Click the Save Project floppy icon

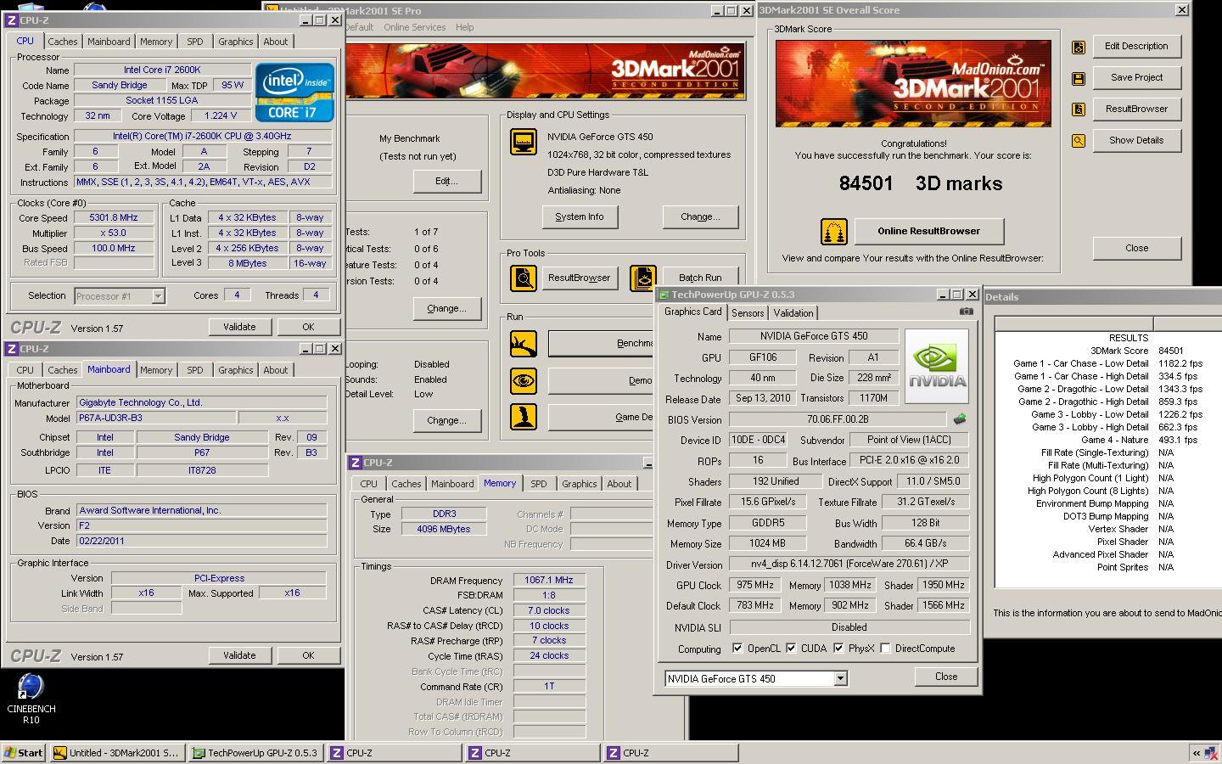click(1079, 78)
